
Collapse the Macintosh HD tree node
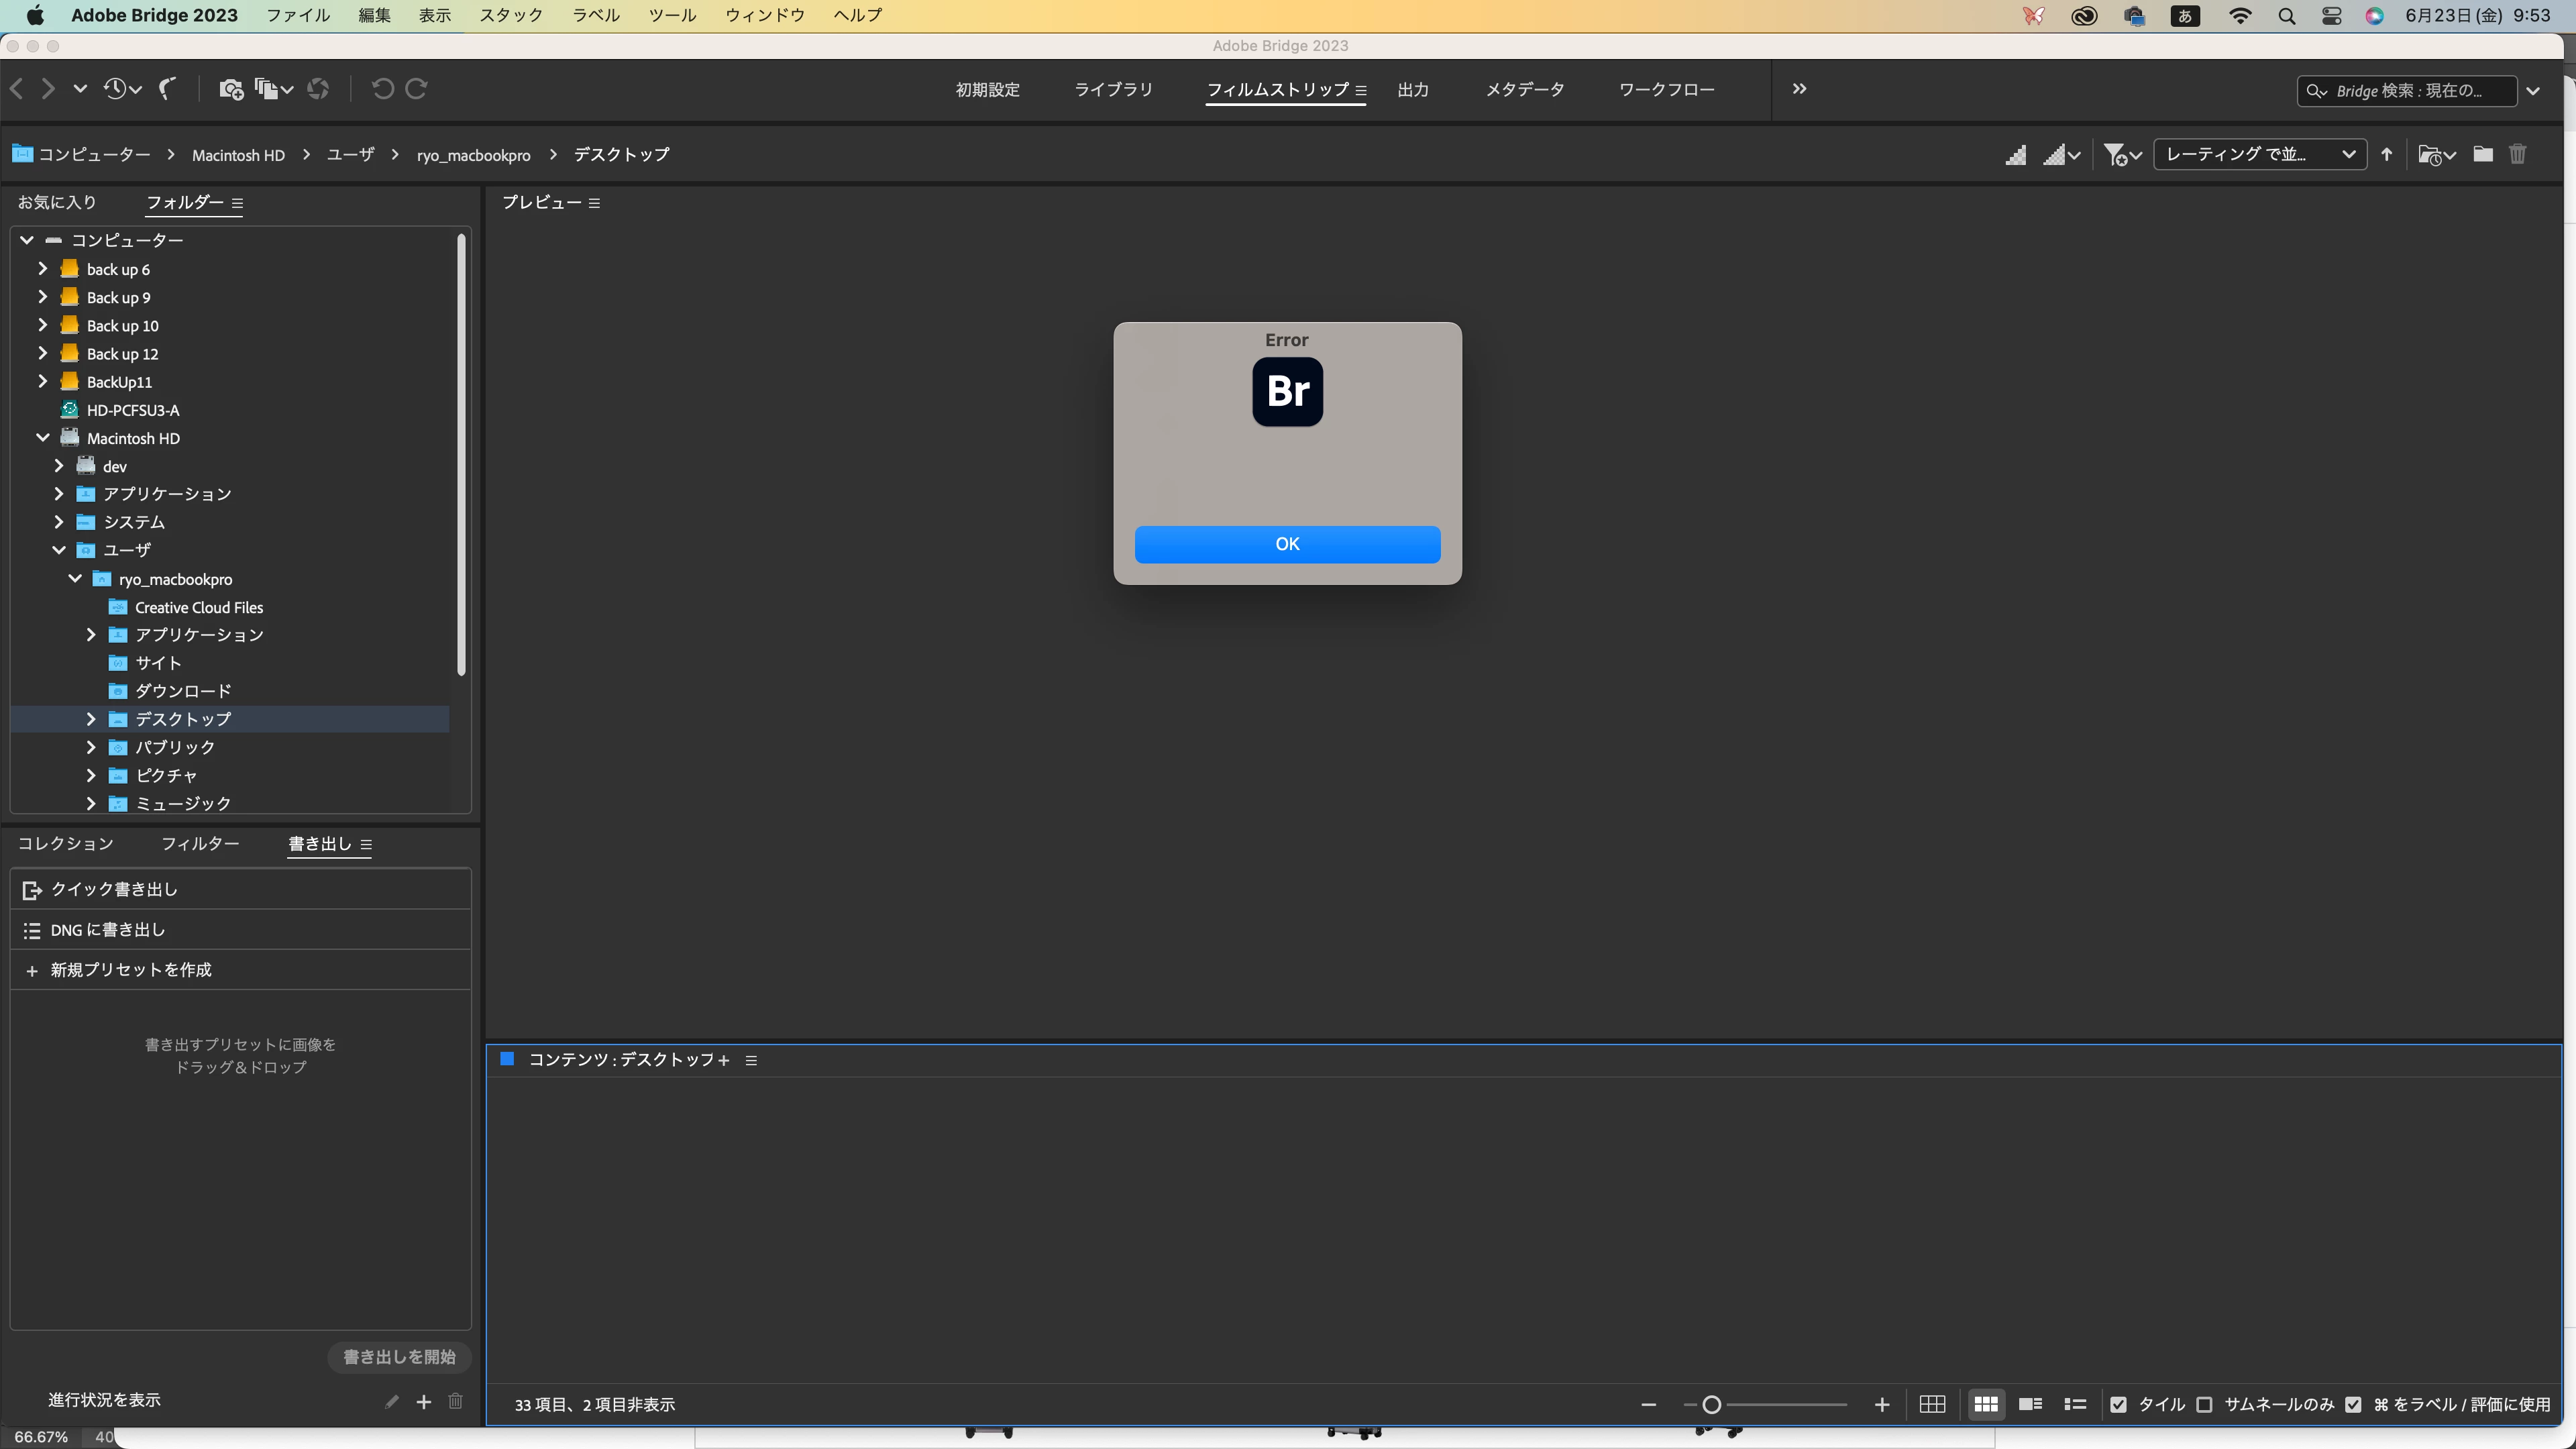[42, 438]
